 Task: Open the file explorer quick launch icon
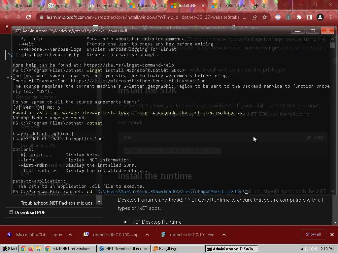[x=38, y=249]
